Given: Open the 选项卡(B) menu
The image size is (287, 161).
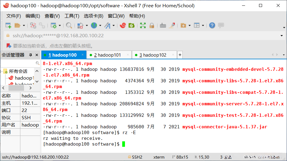Looking at the screenshot, I should click(94, 16).
